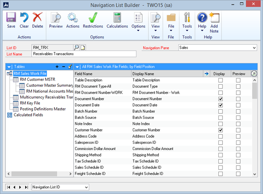Image resolution: width=263 pixels, height=194 pixels.
Task: Click the Delete red X icon
Action: pos(38,17)
